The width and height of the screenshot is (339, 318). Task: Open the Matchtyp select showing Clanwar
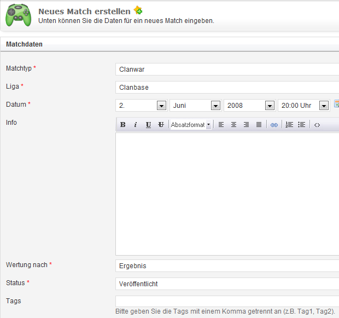(x=227, y=70)
